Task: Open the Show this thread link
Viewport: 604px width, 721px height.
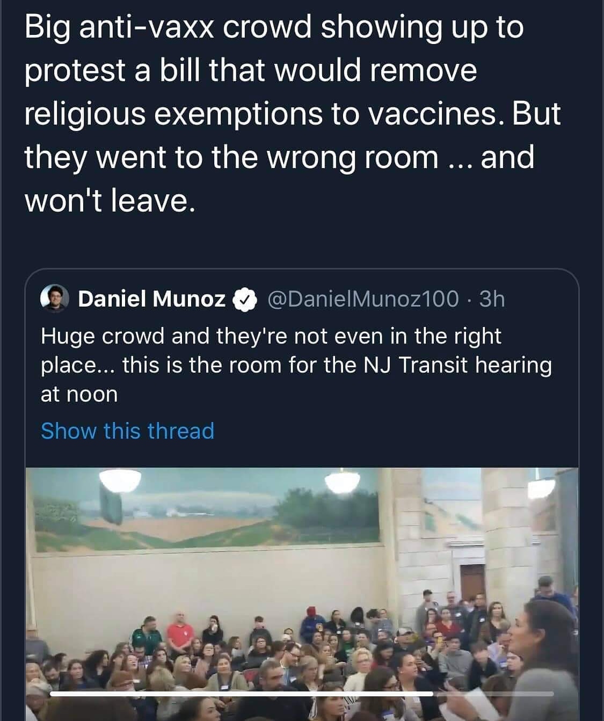Action: 126,430
